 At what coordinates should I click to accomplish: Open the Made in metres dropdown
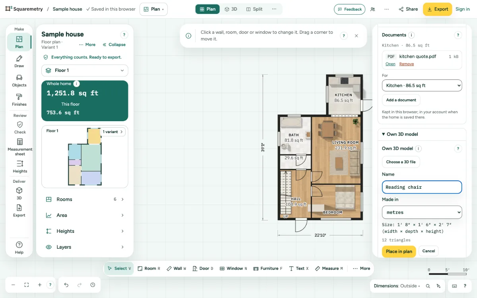(x=422, y=212)
